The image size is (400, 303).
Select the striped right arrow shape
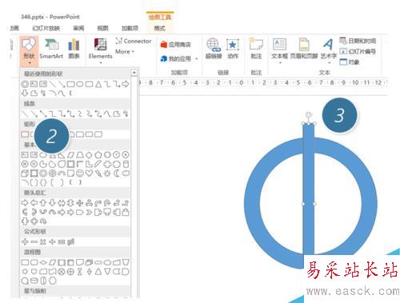point(62,213)
